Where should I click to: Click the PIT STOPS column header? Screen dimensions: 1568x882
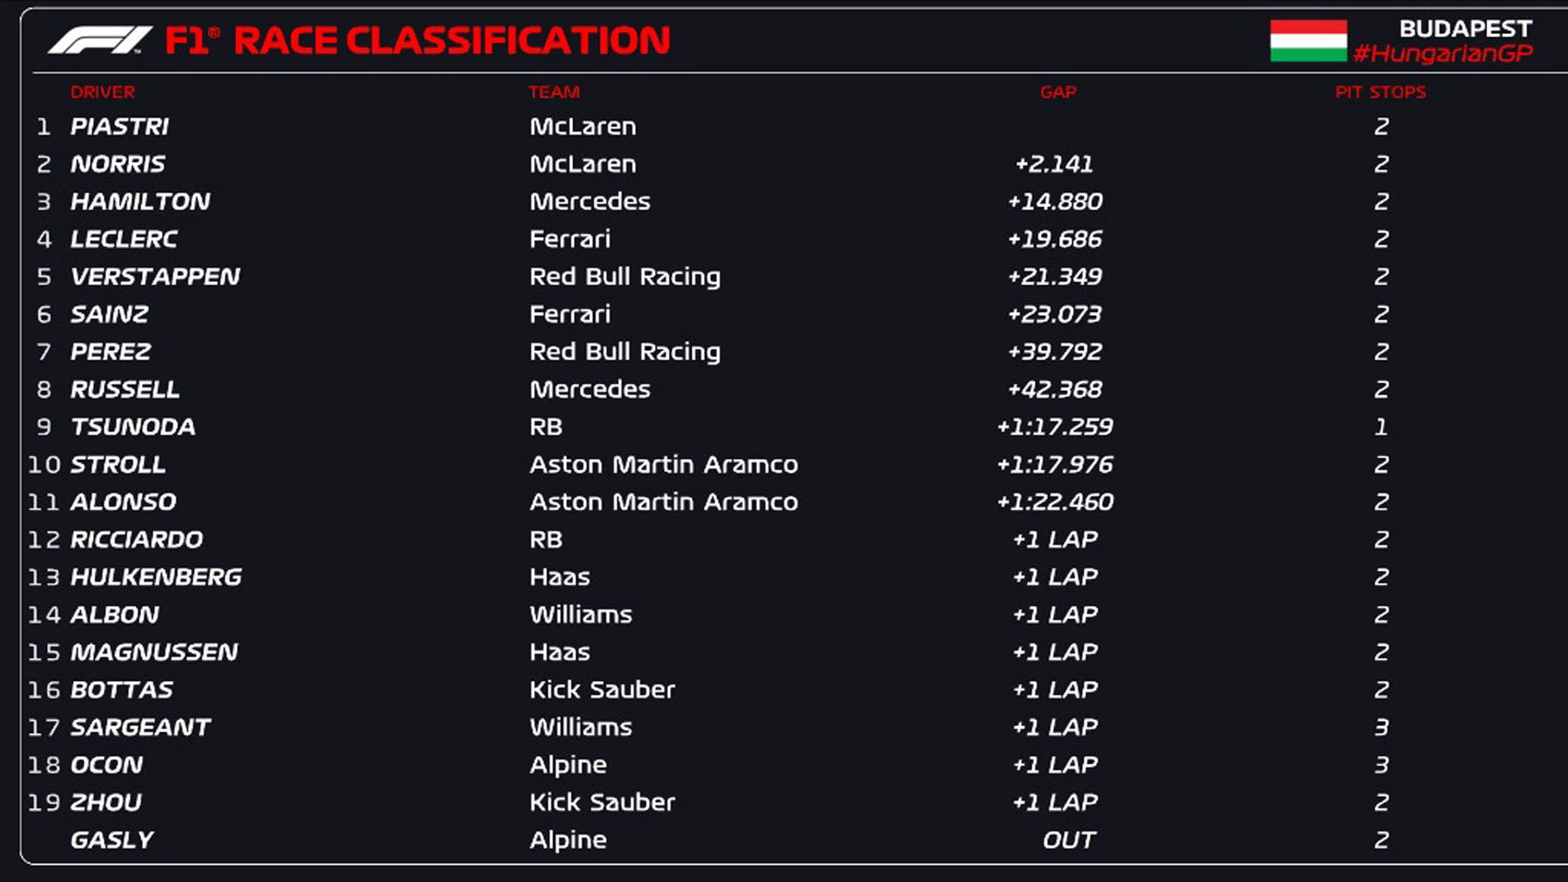pos(1380,92)
